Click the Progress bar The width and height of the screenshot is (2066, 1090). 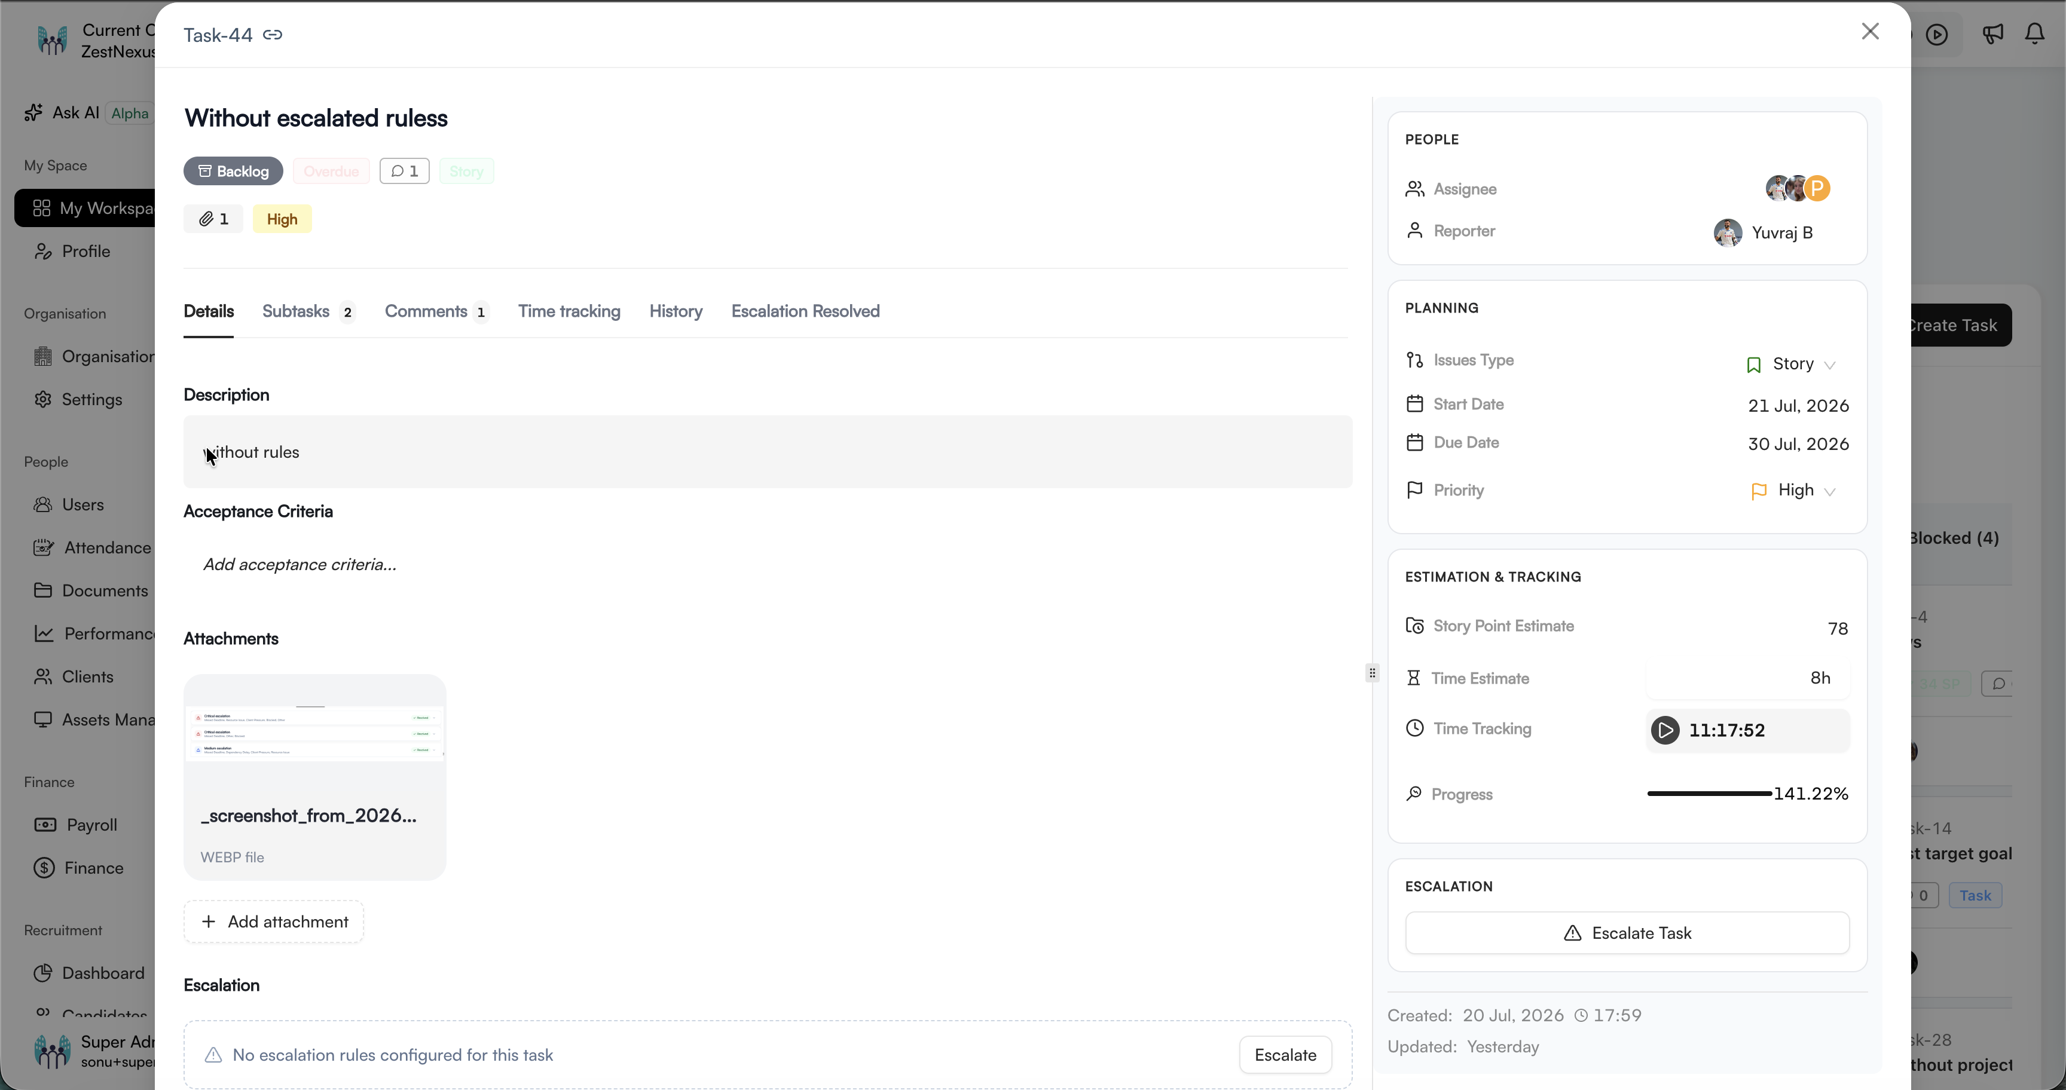point(1709,794)
